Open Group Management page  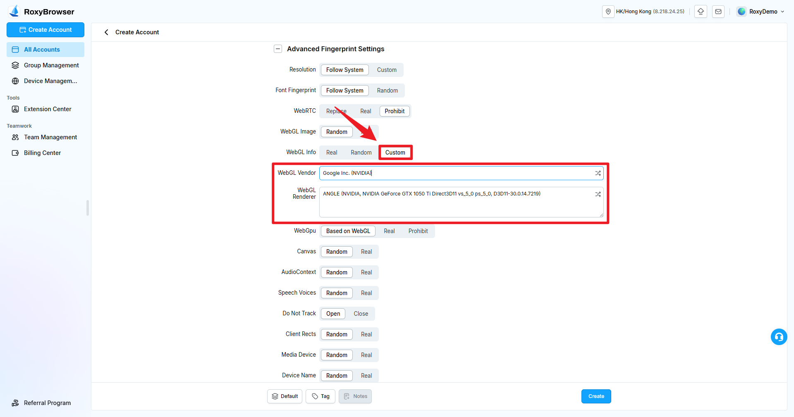pos(45,65)
